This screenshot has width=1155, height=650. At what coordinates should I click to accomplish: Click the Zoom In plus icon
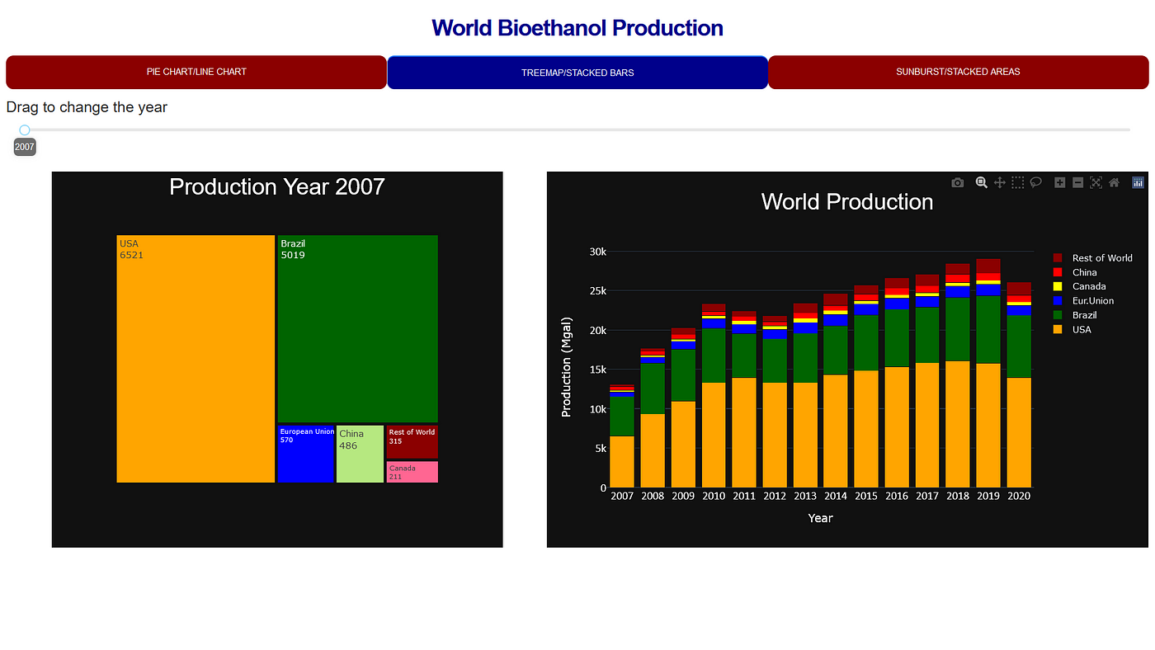[x=1060, y=182]
